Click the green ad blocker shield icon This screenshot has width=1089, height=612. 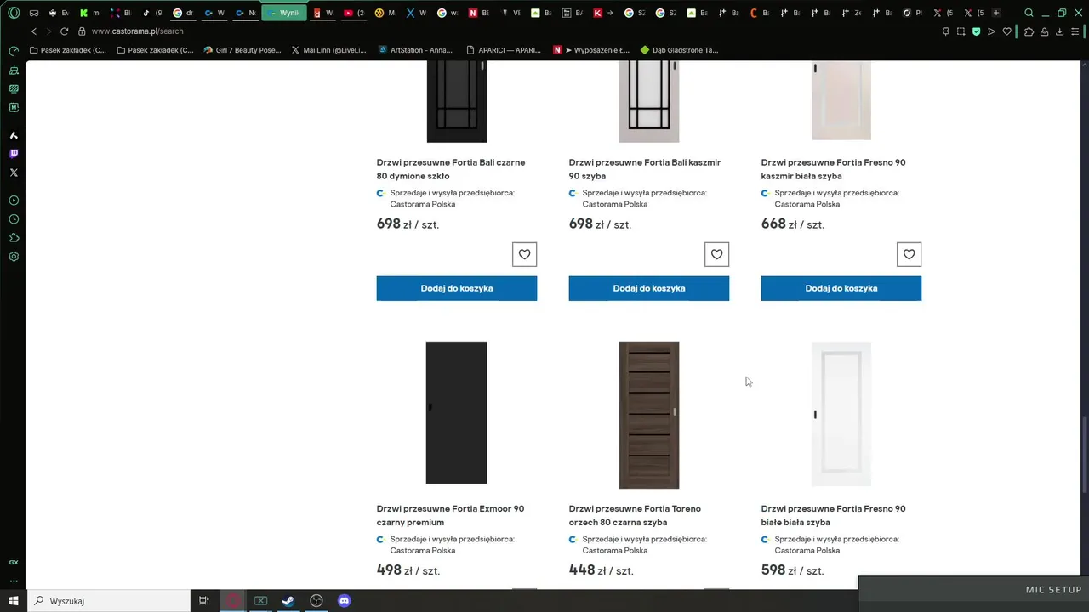[976, 31]
